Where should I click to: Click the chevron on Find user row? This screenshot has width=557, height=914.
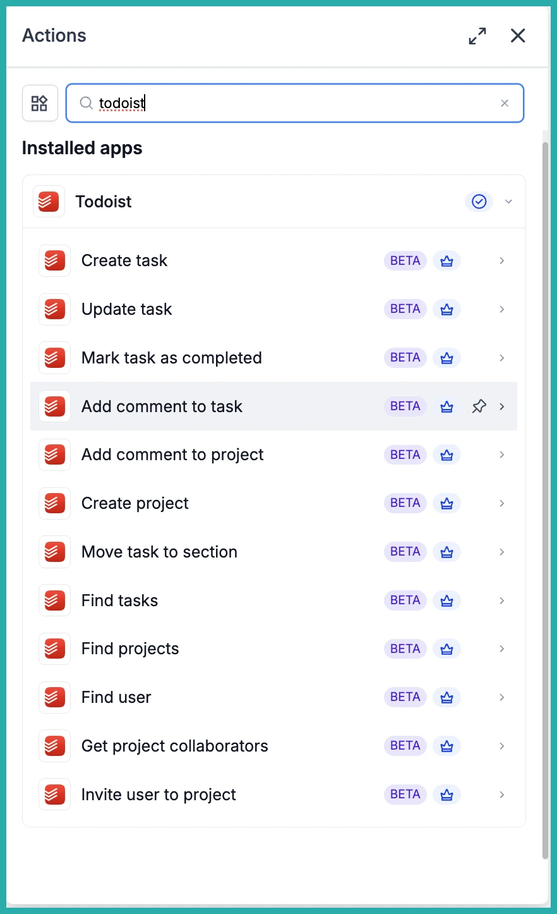[502, 697]
